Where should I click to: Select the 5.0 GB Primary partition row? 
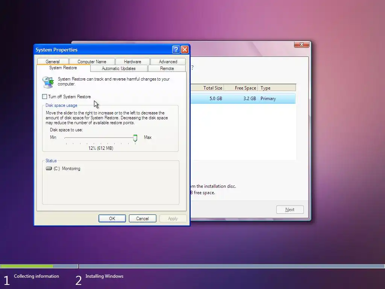[243, 98]
